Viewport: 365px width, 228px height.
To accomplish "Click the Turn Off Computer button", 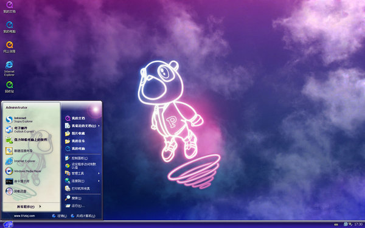I will point(83,216).
